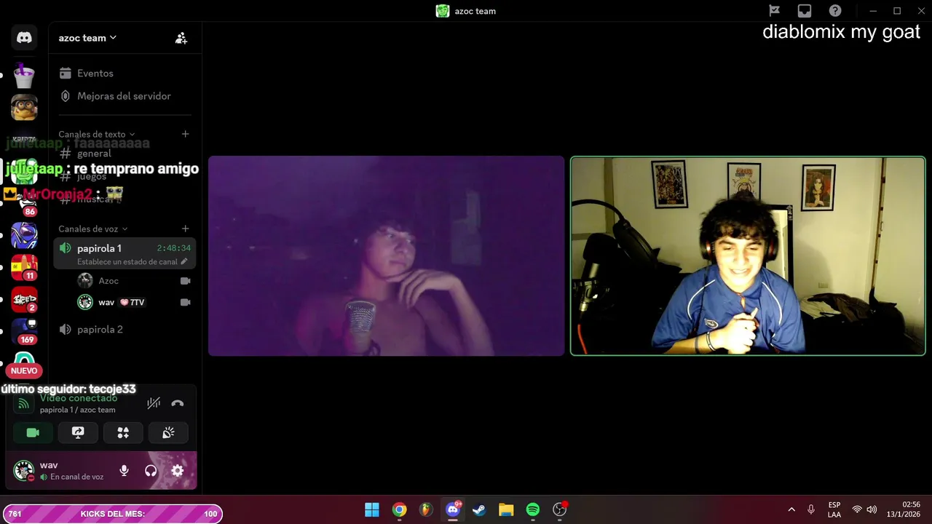This screenshot has width=932, height=524.
Task: Turn off the camera
Action: 33,433
